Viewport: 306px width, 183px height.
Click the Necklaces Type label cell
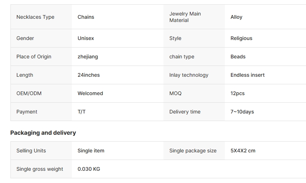[x=35, y=17]
